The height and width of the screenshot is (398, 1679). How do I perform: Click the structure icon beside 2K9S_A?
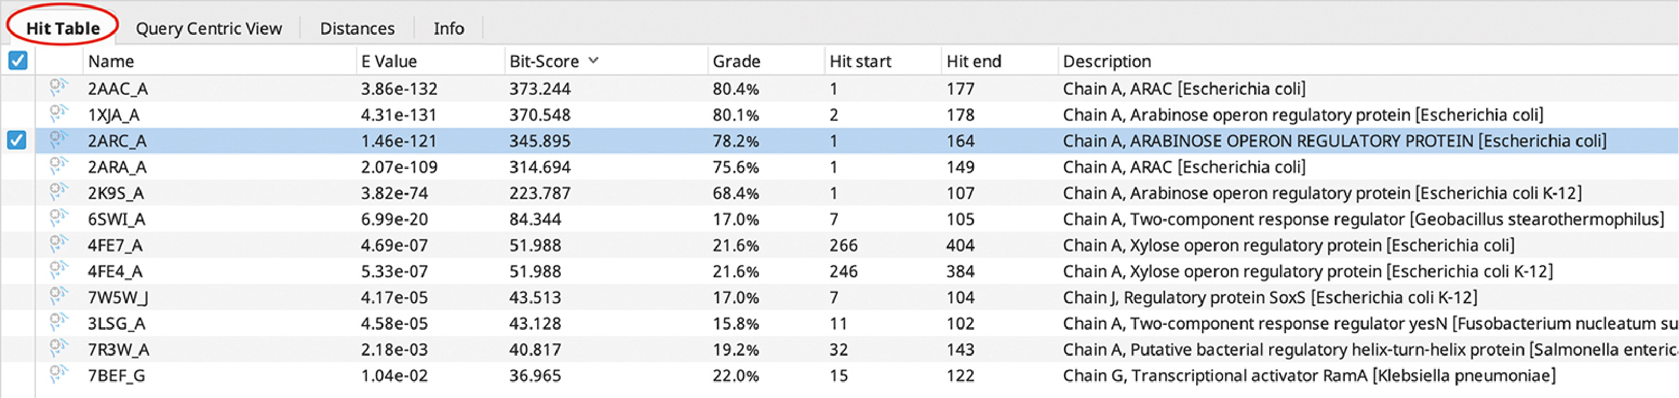click(59, 191)
